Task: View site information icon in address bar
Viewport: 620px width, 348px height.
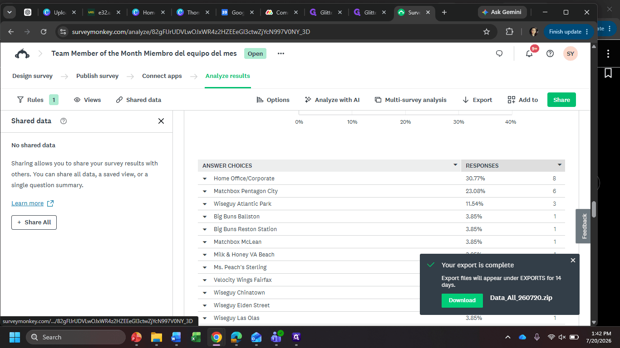Action: pyautogui.click(x=63, y=32)
